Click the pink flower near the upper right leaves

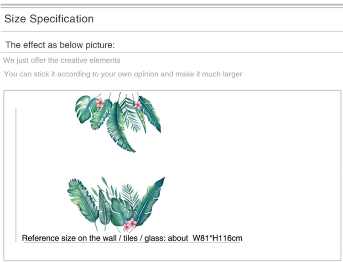(138, 105)
